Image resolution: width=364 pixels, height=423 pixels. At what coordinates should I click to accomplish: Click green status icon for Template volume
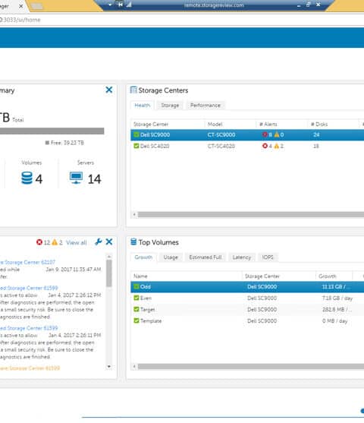tap(136, 320)
